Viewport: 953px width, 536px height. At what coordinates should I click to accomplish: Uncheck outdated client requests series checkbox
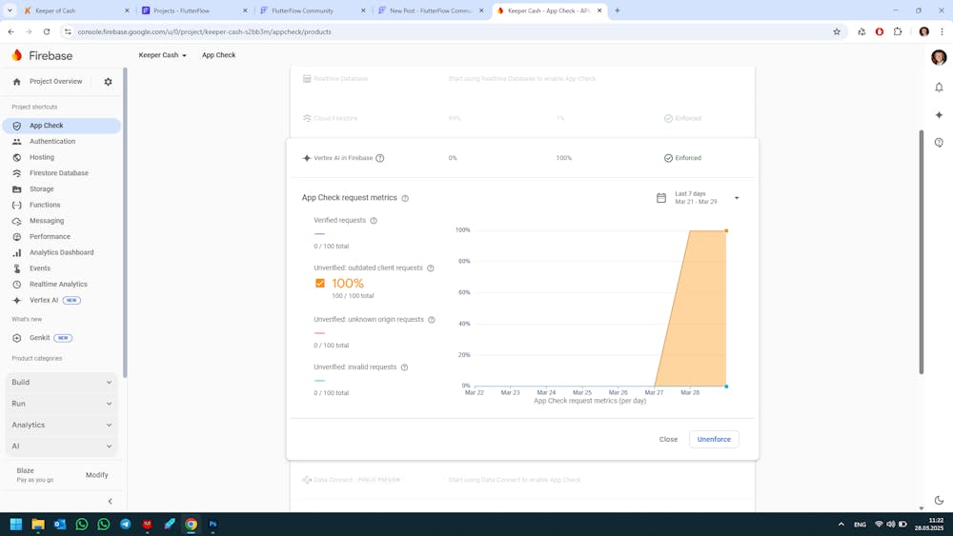pyautogui.click(x=319, y=284)
